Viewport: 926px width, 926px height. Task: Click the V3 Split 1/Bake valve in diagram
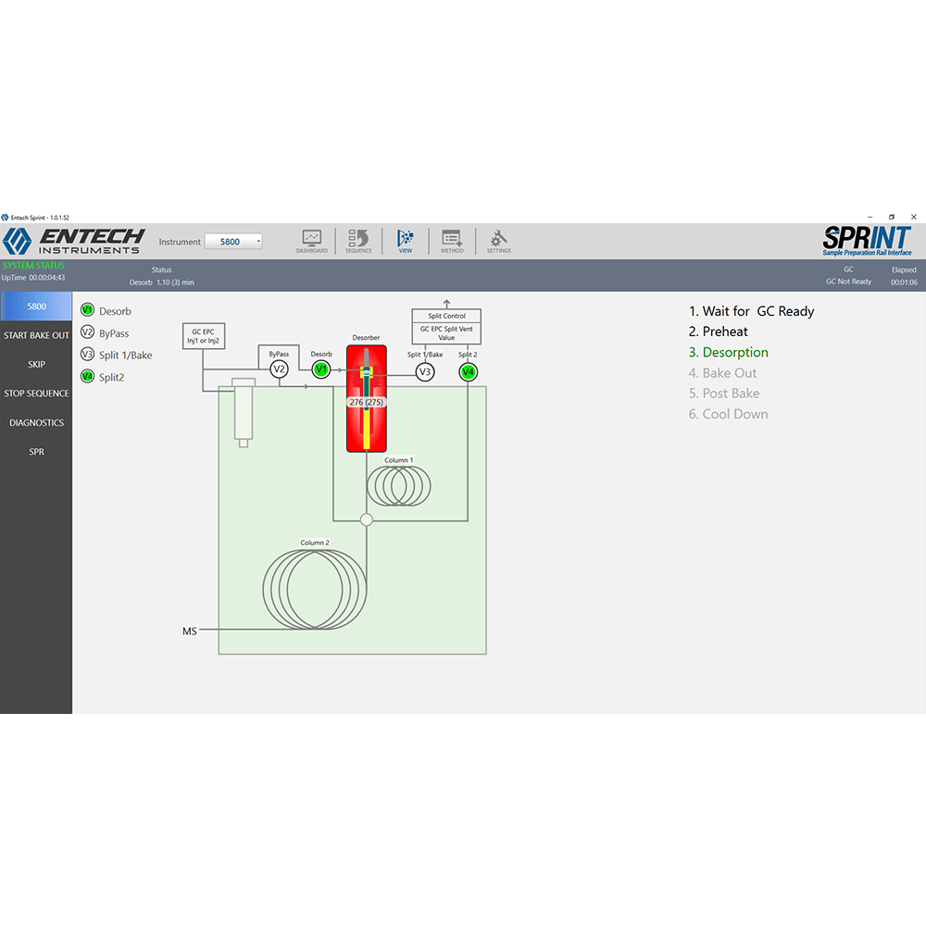pyautogui.click(x=425, y=372)
